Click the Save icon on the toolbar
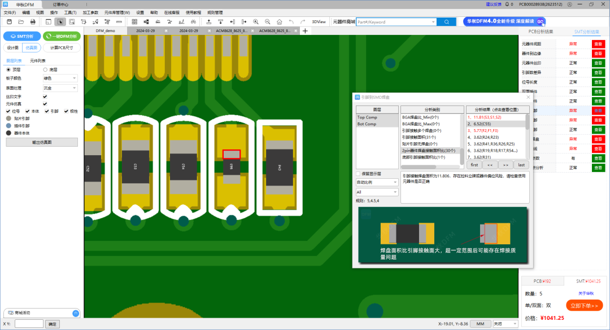The width and height of the screenshot is (610, 330). click(x=9, y=21)
